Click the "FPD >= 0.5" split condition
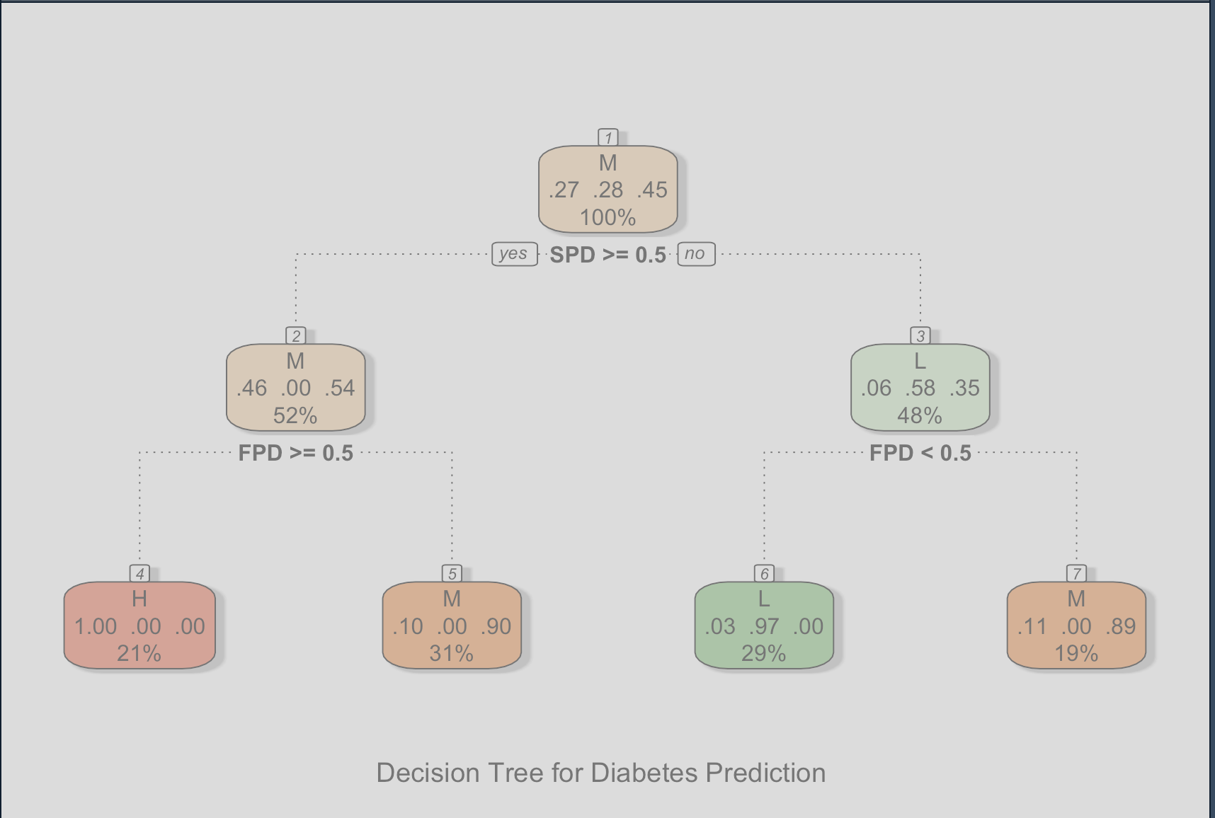Viewport: 1215px width, 818px height. 296,453
